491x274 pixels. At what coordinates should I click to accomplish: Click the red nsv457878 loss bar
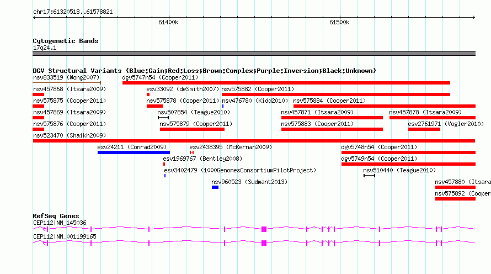(433, 118)
